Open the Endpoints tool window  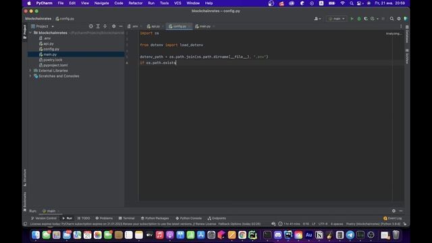point(217,218)
